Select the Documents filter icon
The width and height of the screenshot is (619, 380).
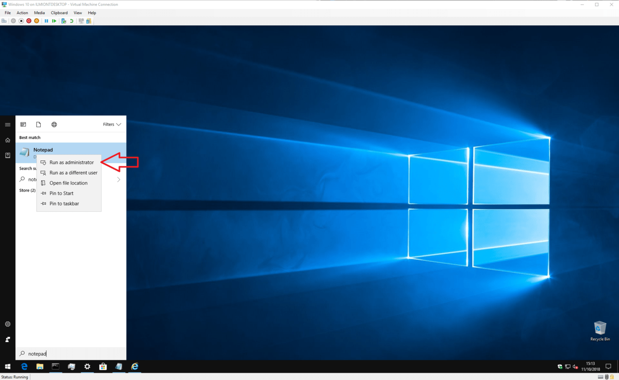[x=39, y=125]
